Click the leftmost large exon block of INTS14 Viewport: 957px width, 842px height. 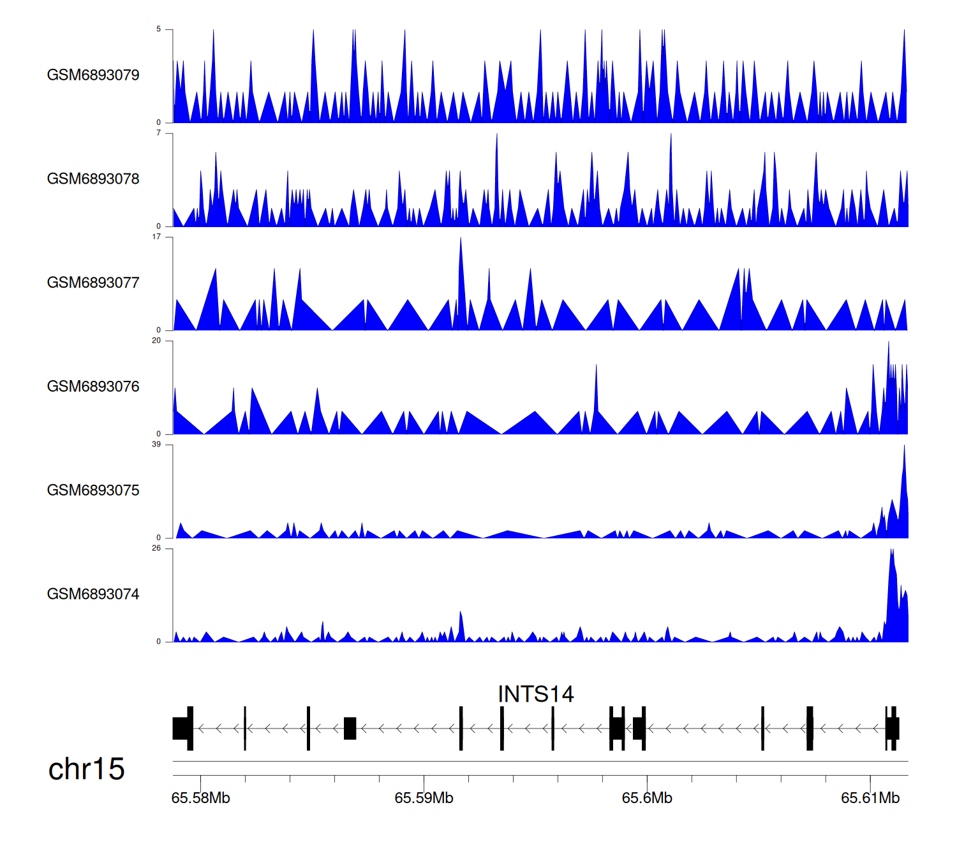click(x=182, y=728)
